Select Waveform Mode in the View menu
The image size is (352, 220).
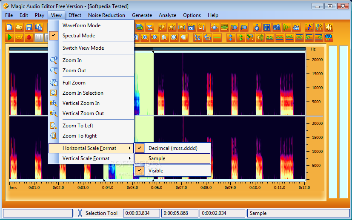tap(92, 25)
